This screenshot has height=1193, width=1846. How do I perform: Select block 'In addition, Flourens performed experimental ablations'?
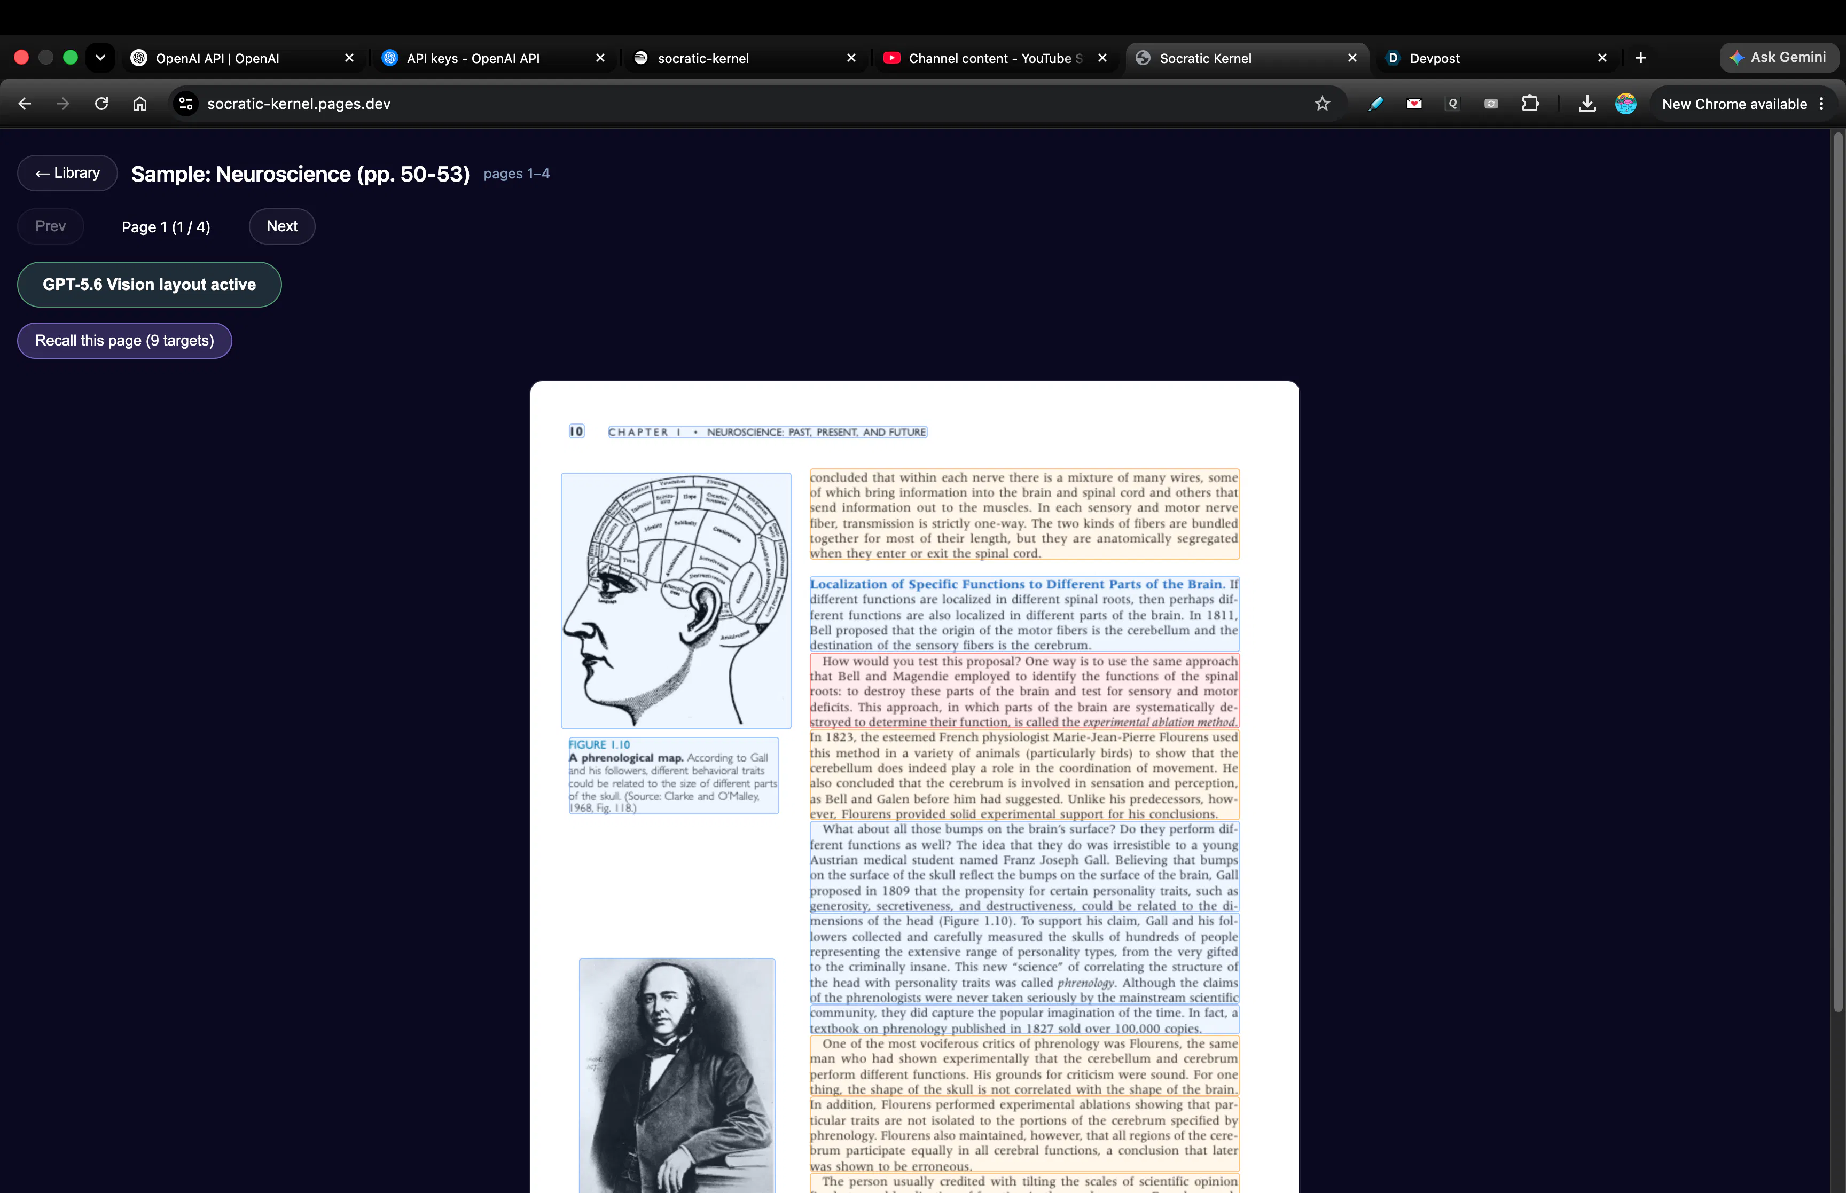pyautogui.click(x=1024, y=1135)
